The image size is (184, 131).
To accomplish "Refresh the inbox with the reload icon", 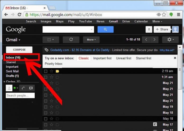I will click(71, 40).
